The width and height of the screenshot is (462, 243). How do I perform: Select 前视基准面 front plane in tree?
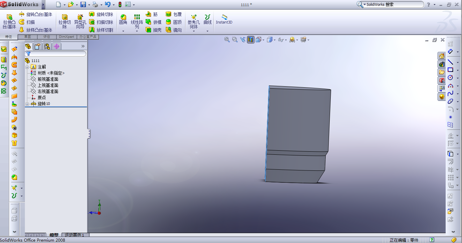[x=48, y=79]
